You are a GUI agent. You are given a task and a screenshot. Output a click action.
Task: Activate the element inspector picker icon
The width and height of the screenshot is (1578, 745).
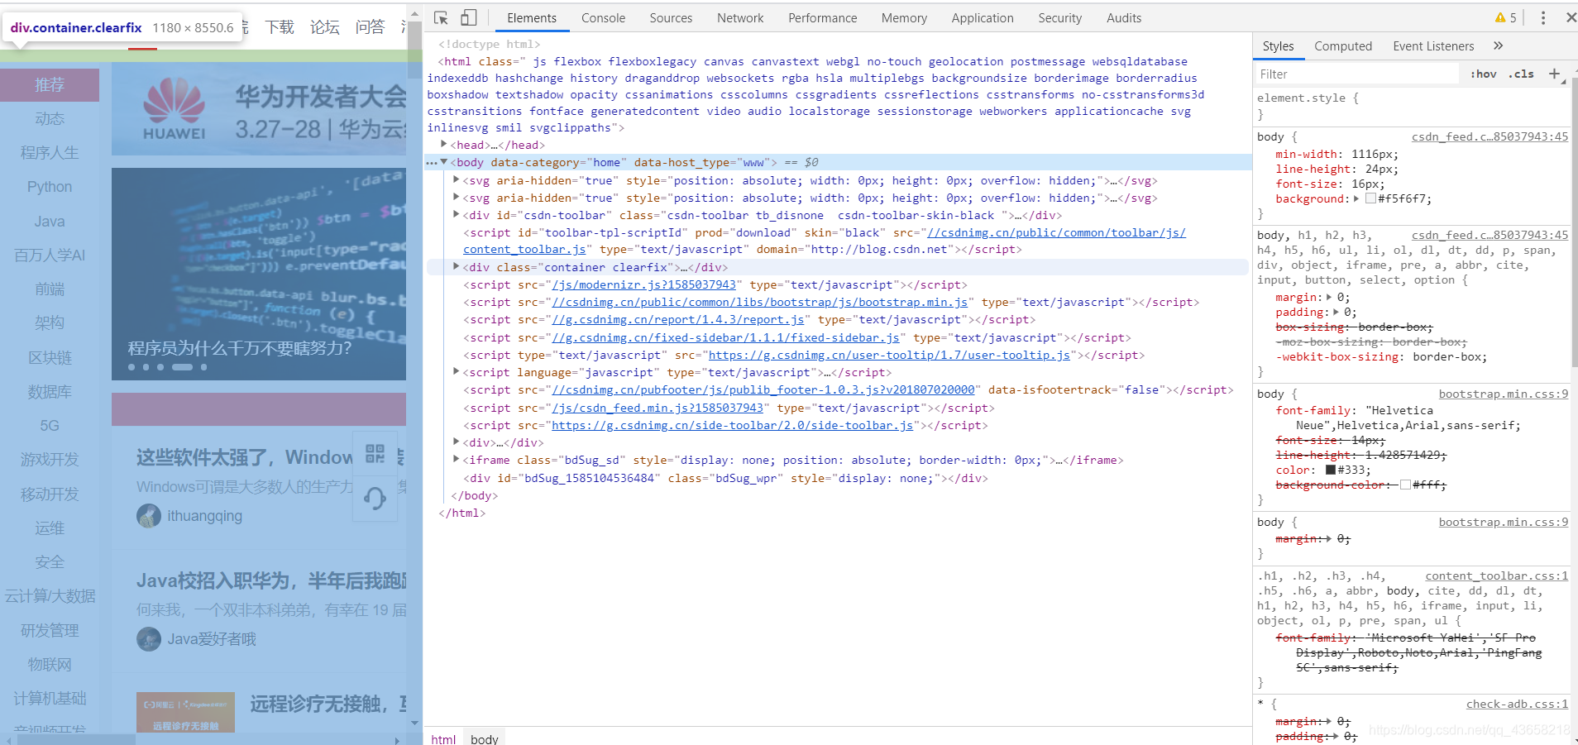point(441,17)
